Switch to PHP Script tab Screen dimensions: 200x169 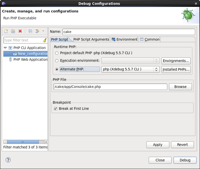click(x=60, y=39)
